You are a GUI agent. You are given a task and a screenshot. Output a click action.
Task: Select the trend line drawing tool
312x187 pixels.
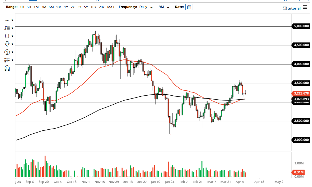(x=7, y=20)
